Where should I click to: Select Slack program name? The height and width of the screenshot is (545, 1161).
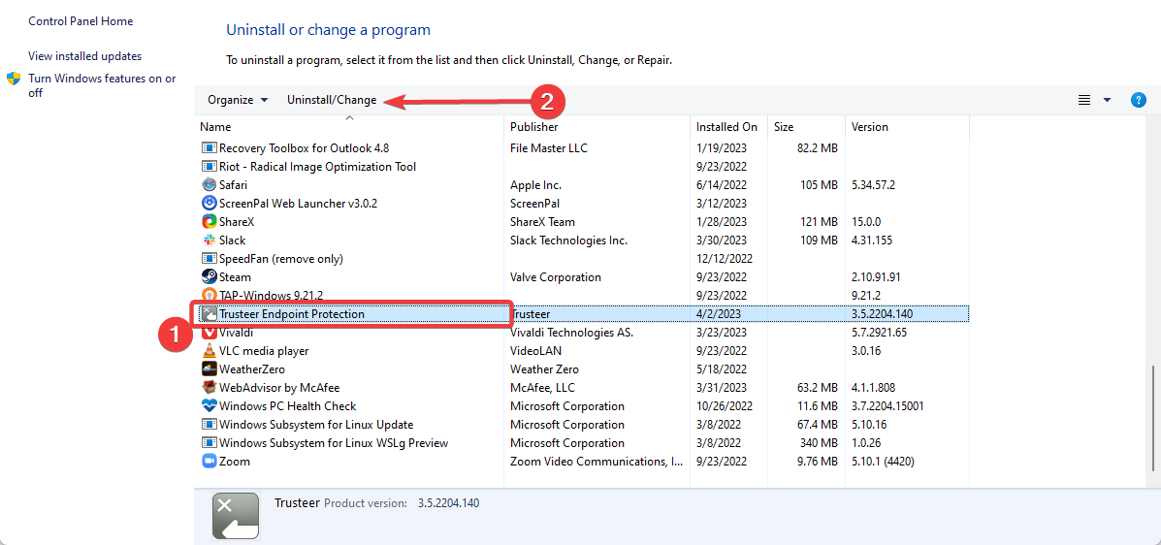[233, 240]
